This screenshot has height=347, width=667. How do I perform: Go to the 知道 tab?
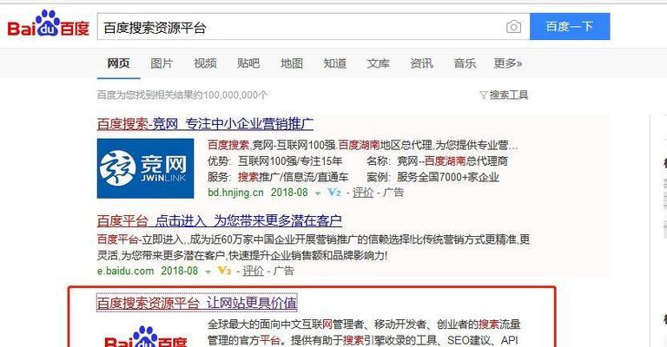click(334, 63)
